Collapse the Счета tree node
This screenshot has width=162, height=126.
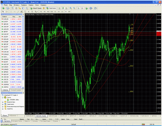(3, 97)
